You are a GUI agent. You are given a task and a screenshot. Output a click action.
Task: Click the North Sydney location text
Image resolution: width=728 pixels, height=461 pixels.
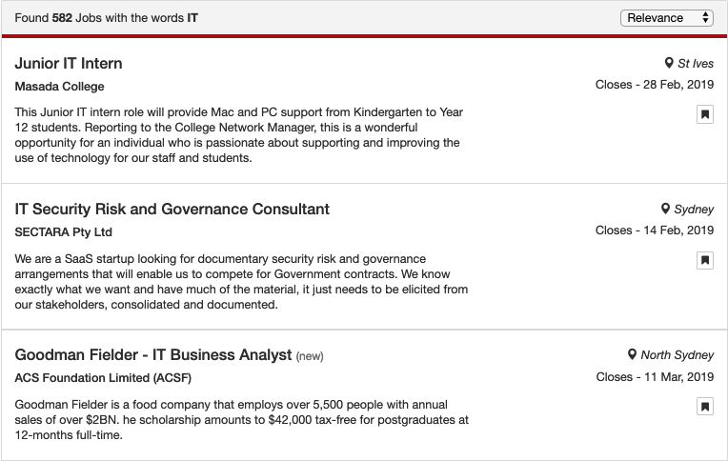pos(677,355)
